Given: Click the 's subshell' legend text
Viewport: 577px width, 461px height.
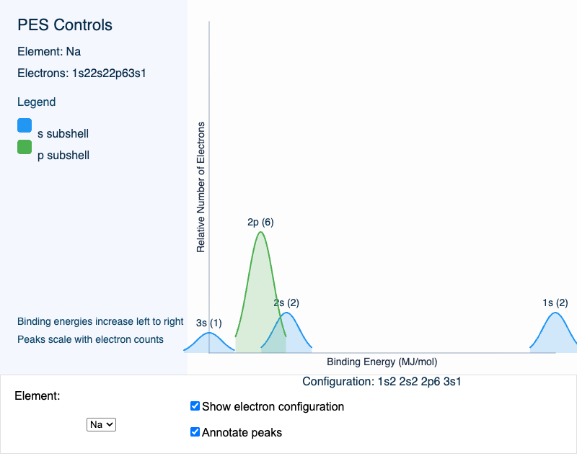Looking at the screenshot, I should [63, 133].
